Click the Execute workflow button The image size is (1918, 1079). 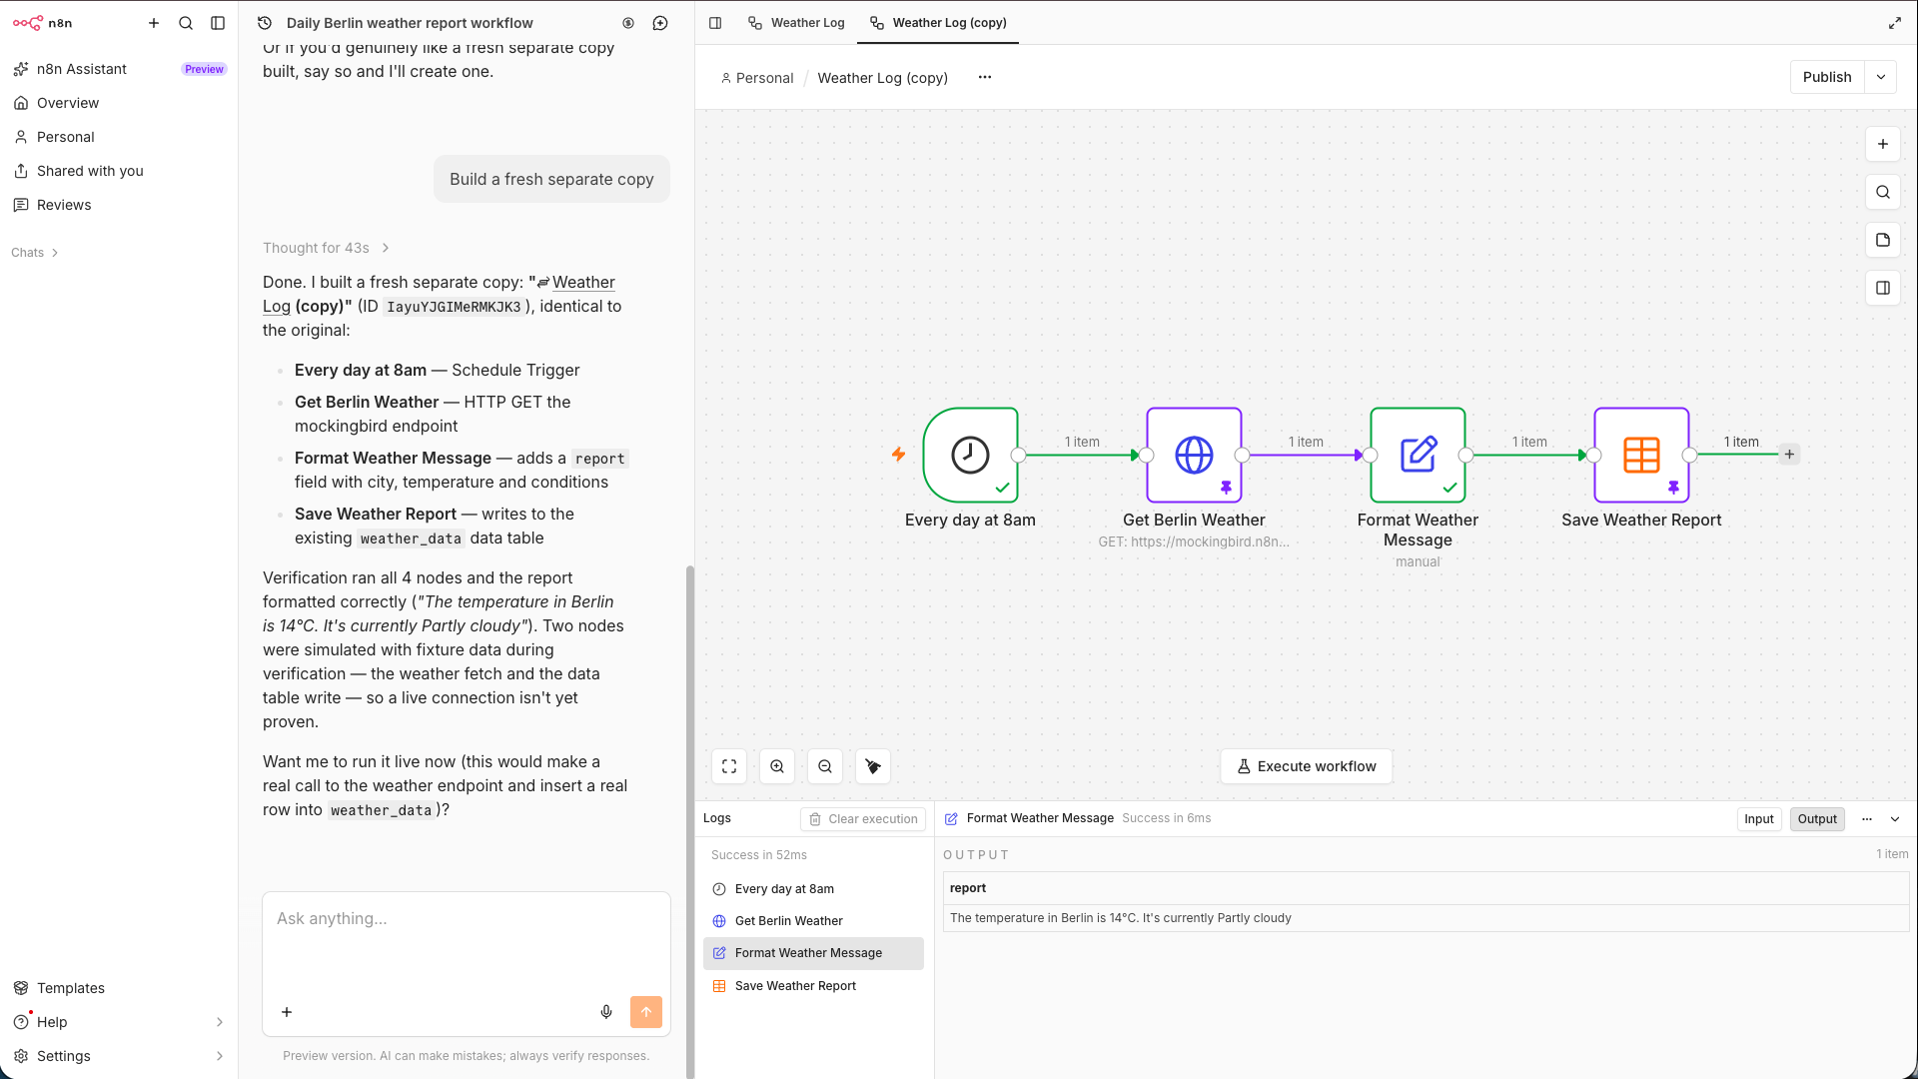[1307, 766]
